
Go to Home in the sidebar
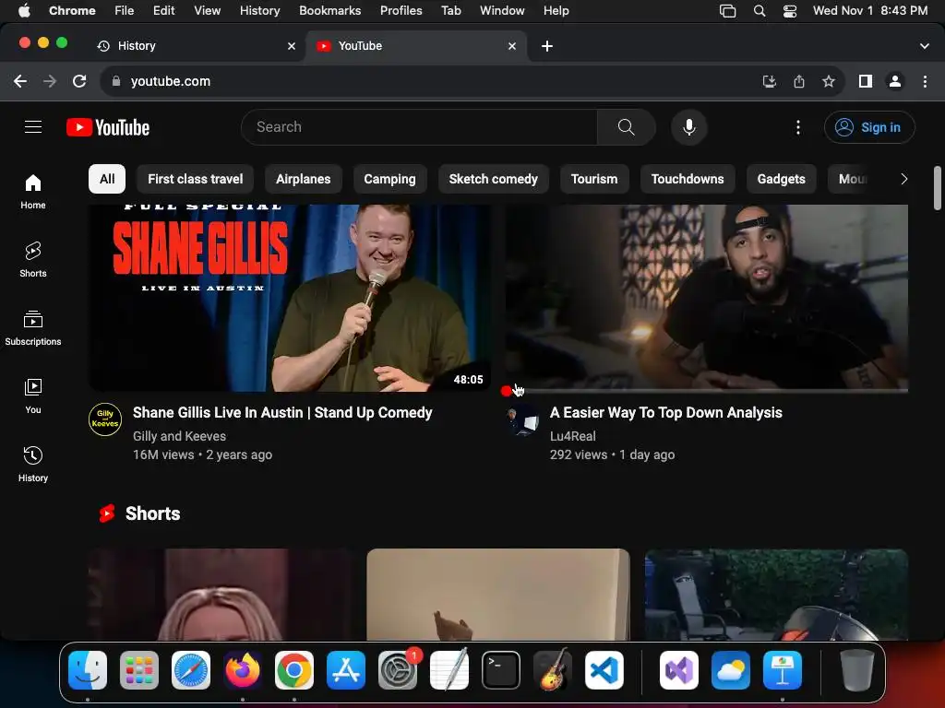coord(33,192)
